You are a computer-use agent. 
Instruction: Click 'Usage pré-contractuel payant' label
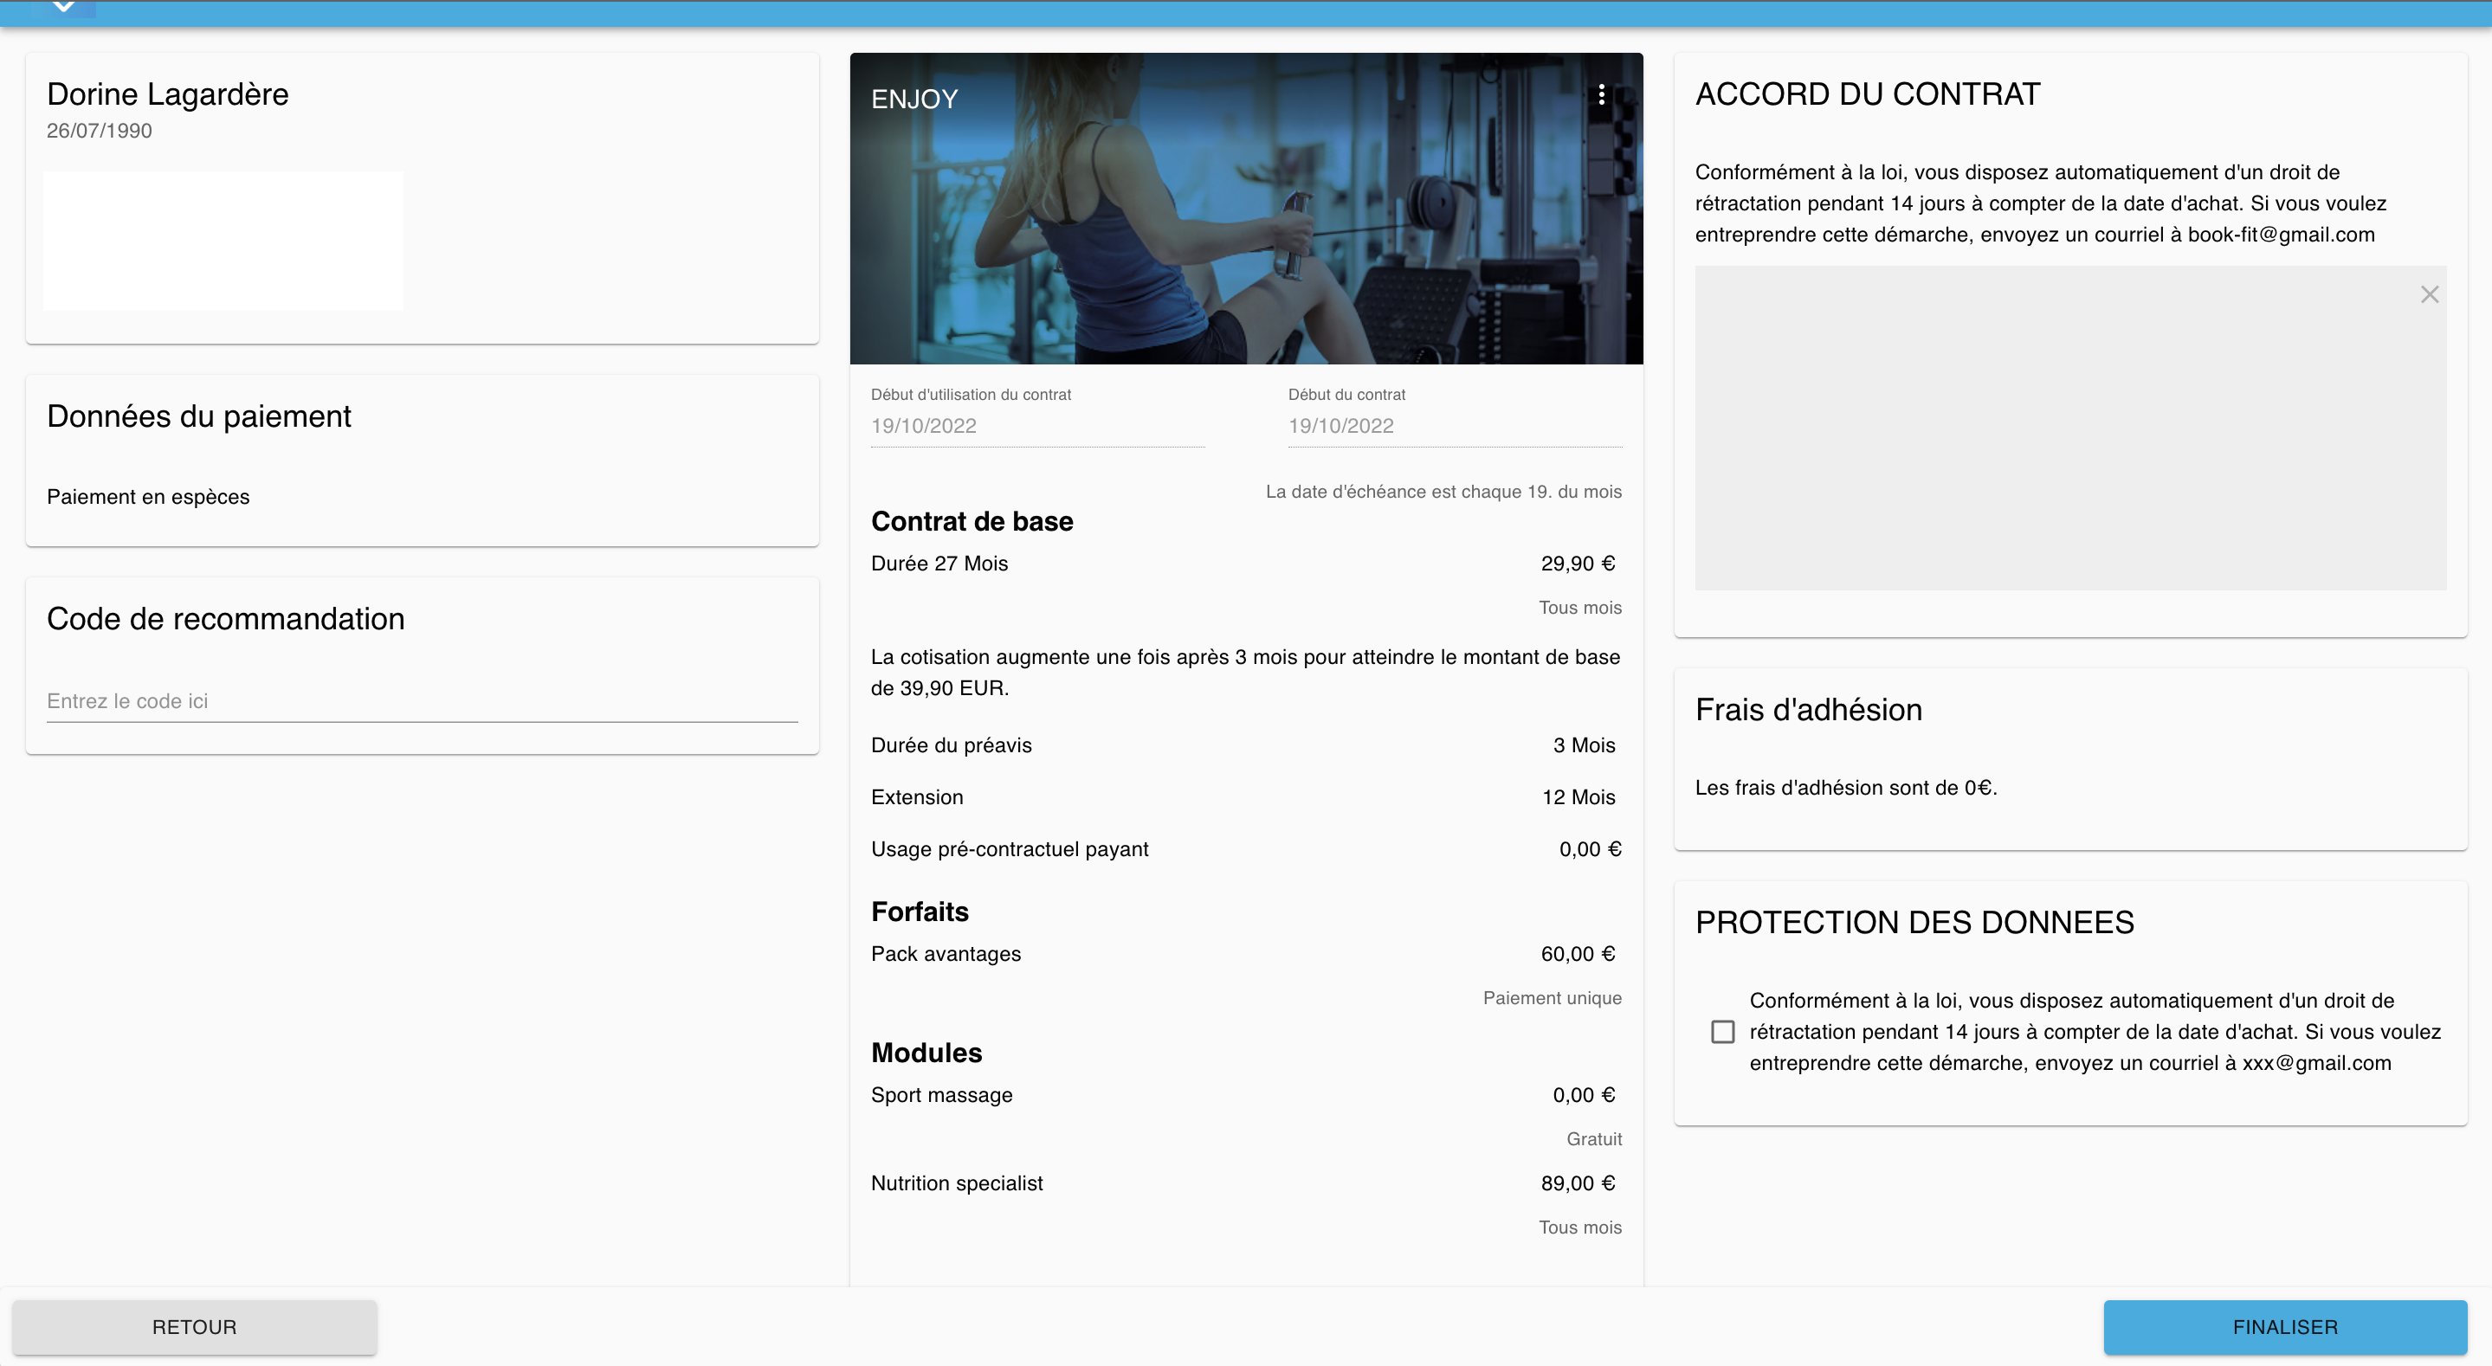tap(1009, 849)
